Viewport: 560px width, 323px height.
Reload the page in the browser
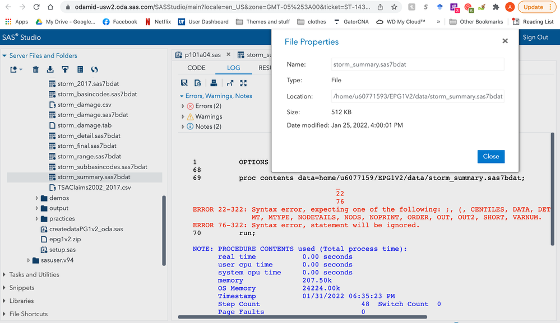coord(36,7)
